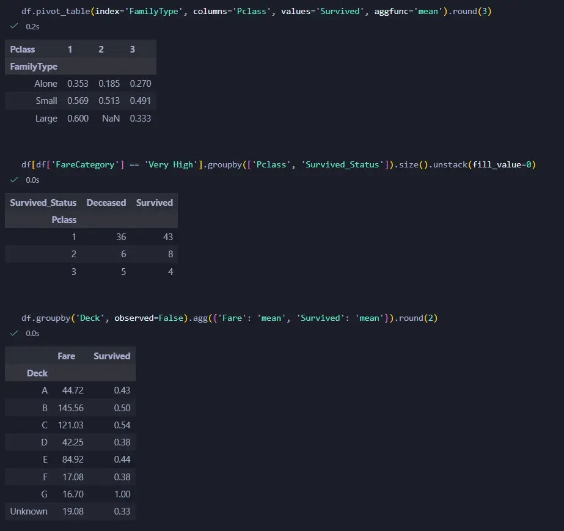Click the success checkmark next to 0.2s
The height and width of the screenshot is (531, 564).
coord(14,26)
